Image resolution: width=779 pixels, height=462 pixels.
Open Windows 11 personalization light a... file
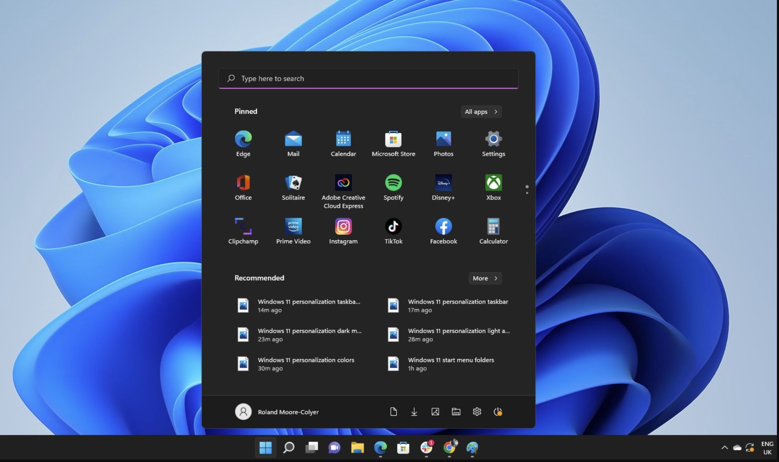[448, 335]
